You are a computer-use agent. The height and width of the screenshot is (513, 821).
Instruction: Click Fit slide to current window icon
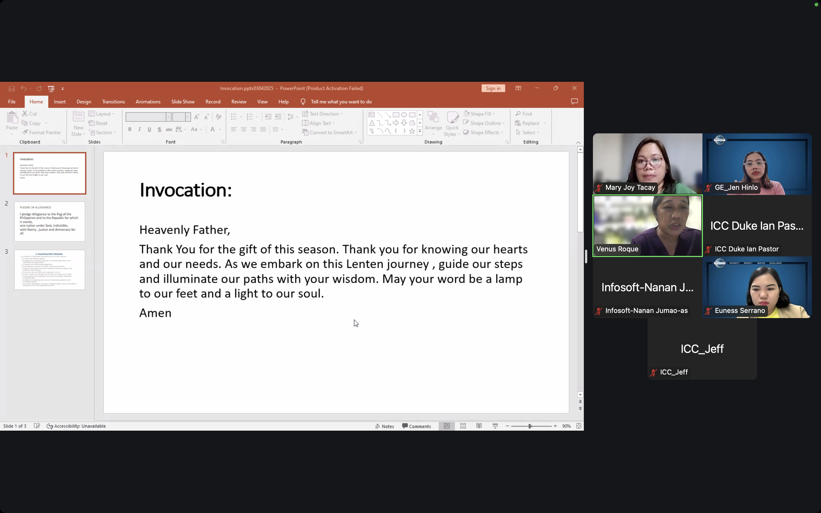click(x=579, y=426)
